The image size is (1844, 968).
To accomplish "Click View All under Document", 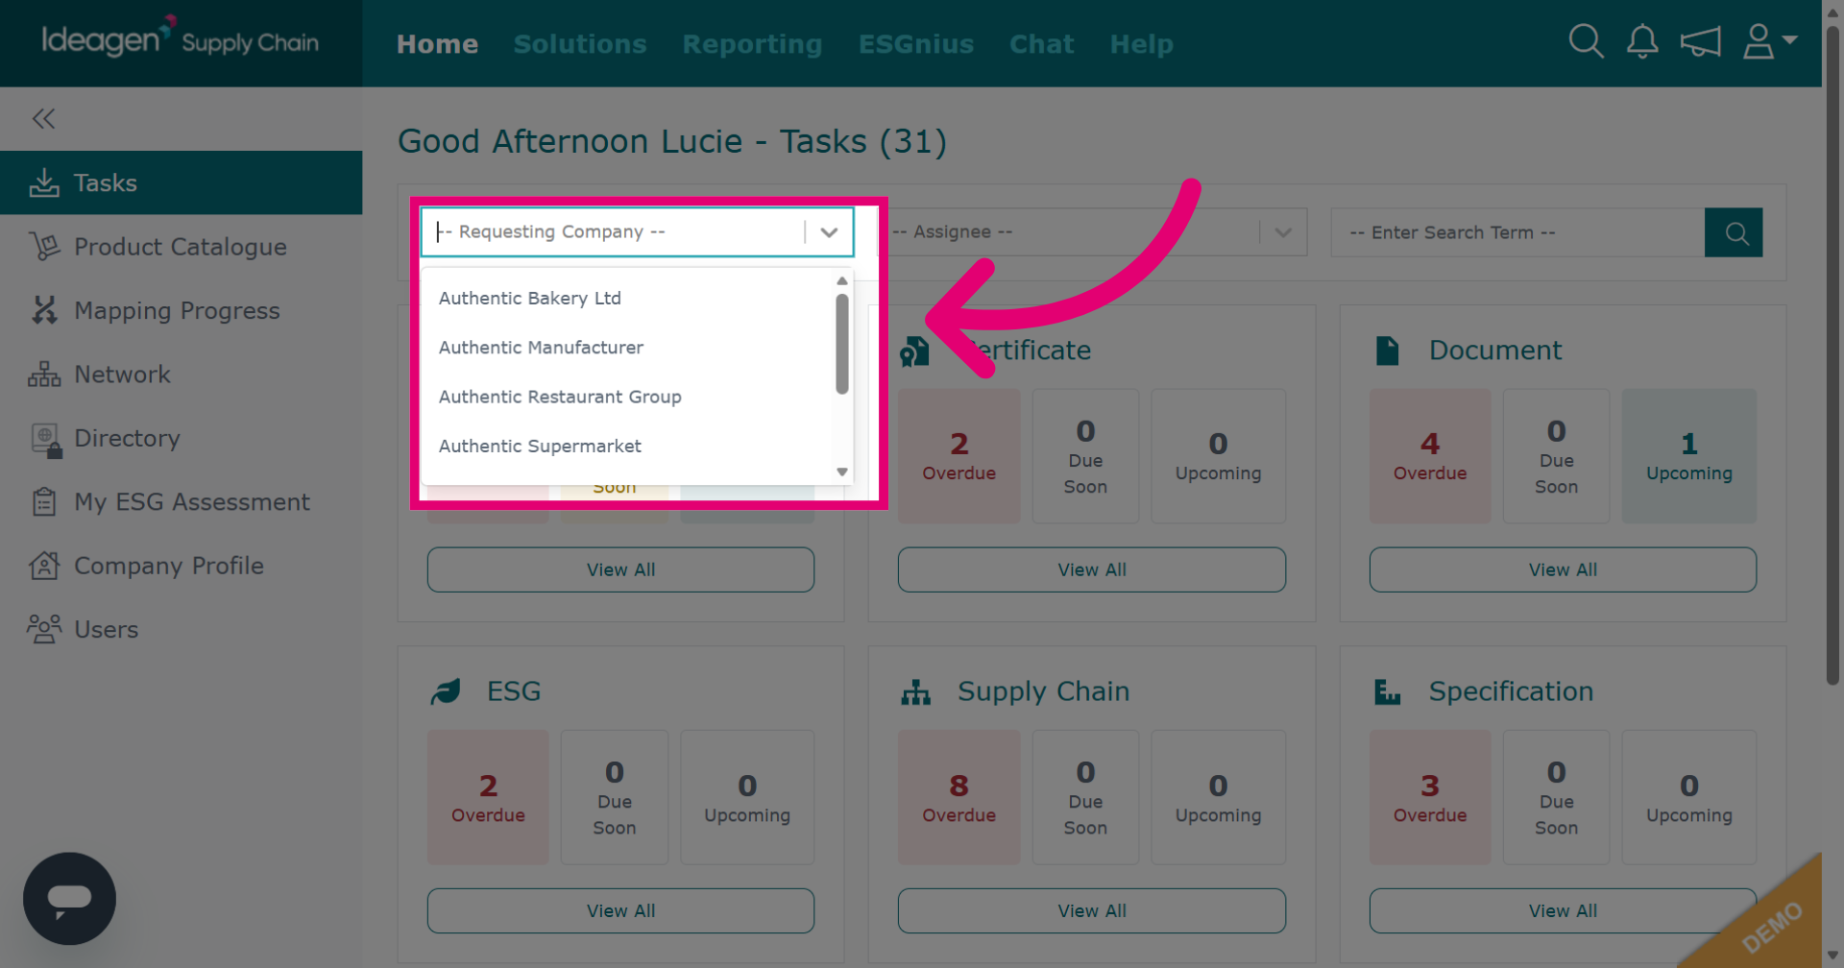I will [x=1563, y=569].
